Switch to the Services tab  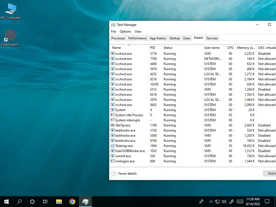pyautogui.click(x=212, y=38)
